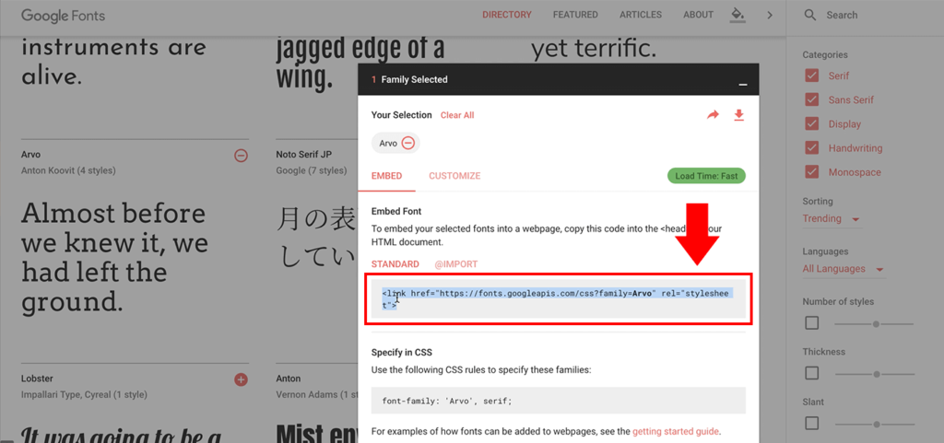This screenshot has width=944, height=443.
Task: Select the @IMPORT embed option
Action: point(456,264)
